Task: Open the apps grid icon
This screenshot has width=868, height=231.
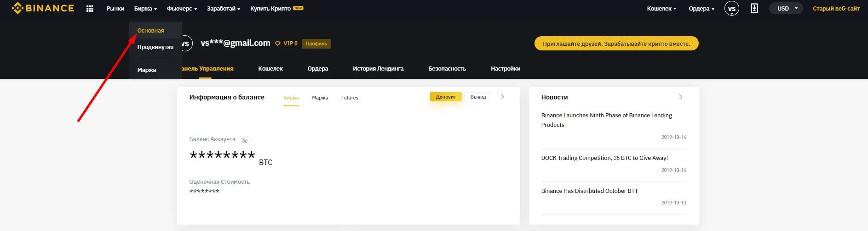Action: pos(90,9)
